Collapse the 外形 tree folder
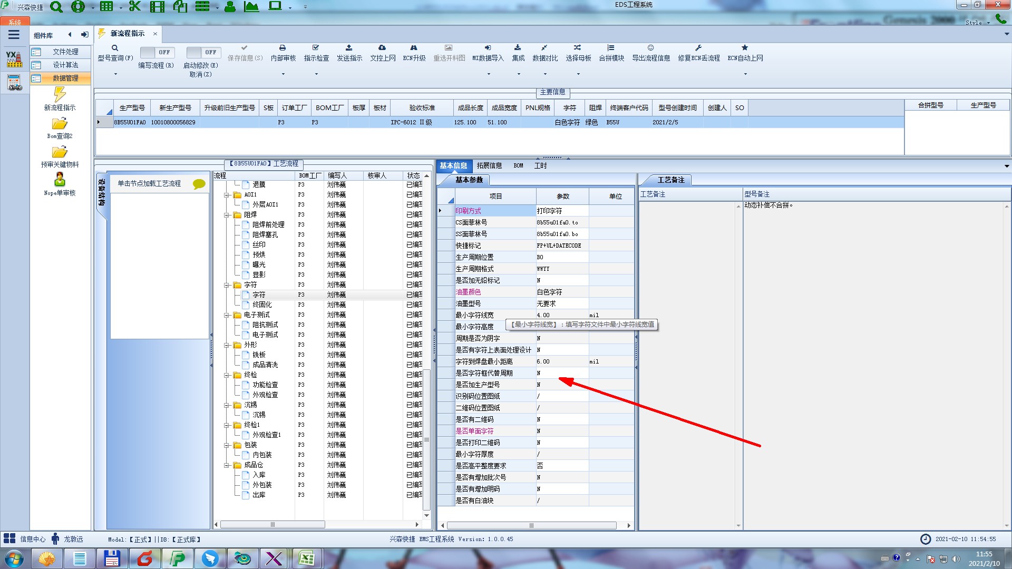 click(227, 345)
